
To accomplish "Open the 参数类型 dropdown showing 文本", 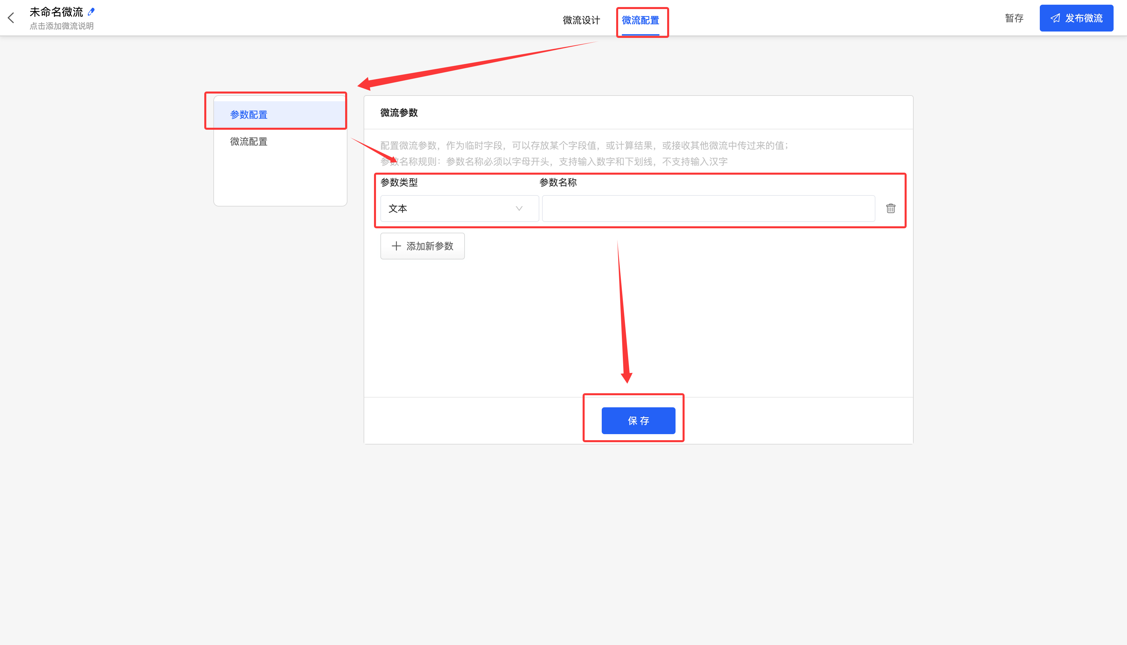I will point(459,208).
